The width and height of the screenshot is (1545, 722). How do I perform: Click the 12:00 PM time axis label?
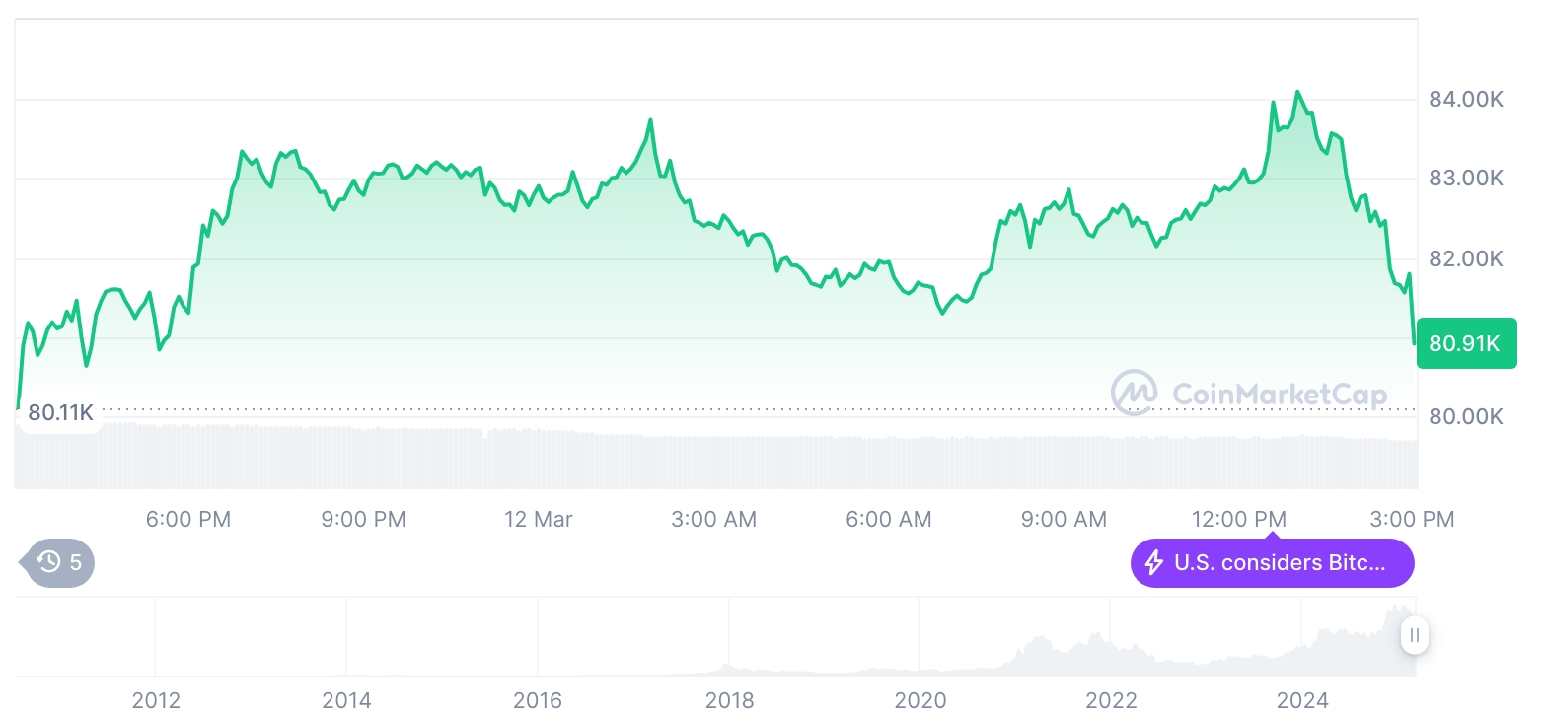point(1239,519)
